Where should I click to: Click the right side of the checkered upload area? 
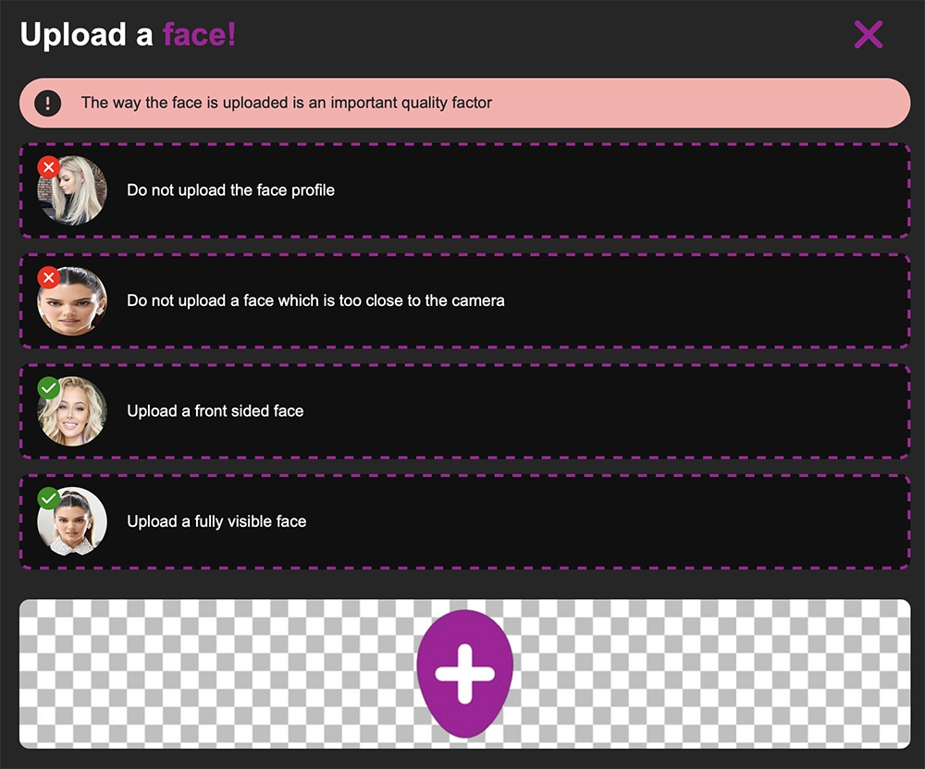pos(712,674)
